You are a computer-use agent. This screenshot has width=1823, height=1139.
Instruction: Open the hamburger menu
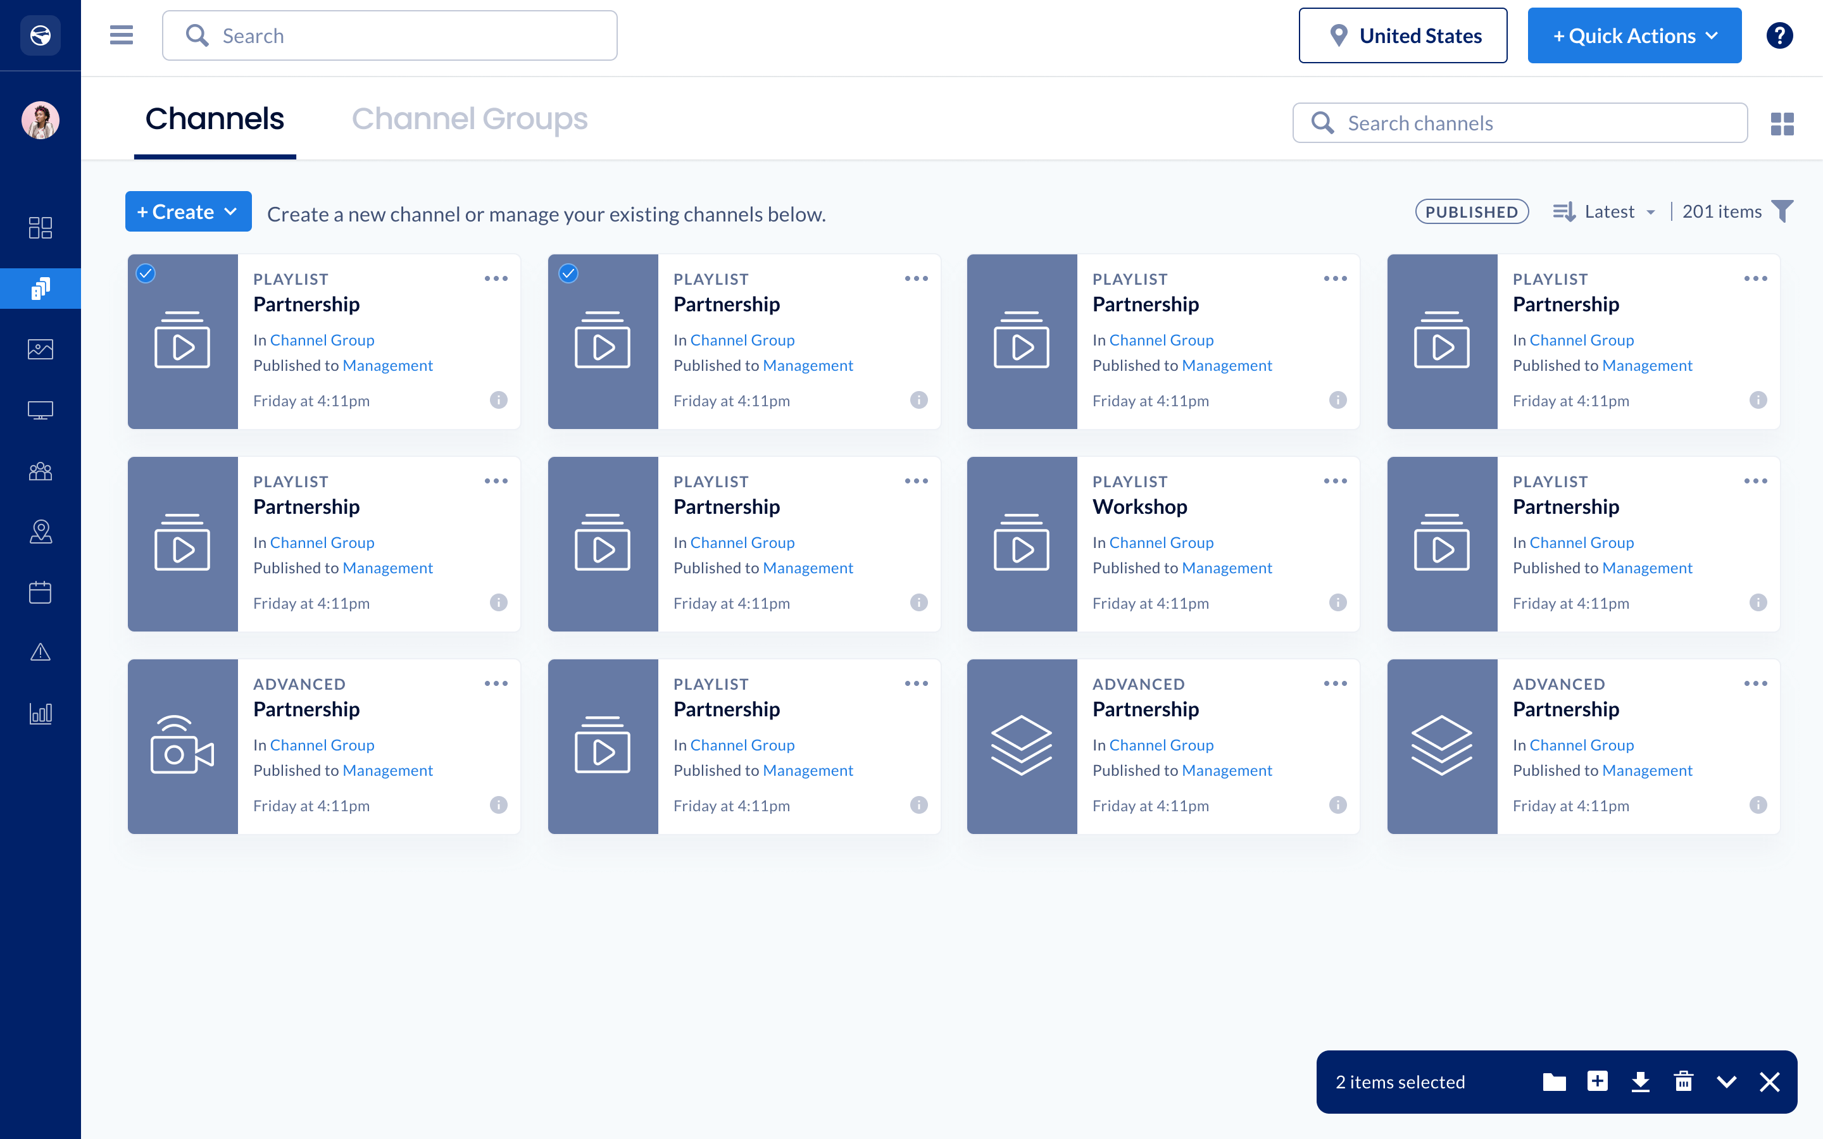122,35
